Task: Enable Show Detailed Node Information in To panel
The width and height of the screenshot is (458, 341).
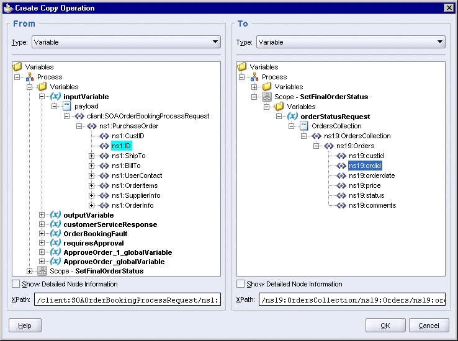Action: pyautogui.click(x=241, y=284)
